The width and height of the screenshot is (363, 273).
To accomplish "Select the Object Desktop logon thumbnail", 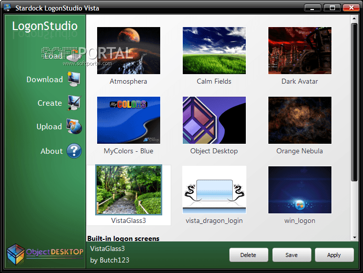I will click(x=214, y=120).
